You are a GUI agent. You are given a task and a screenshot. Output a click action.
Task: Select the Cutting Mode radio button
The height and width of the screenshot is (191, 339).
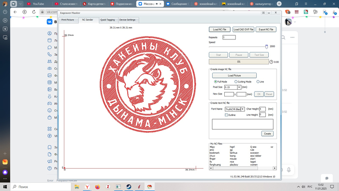click(x=236, y=81)
